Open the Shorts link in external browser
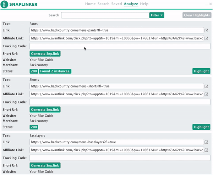This screenshot has height=175, width=213. [206, 86]
